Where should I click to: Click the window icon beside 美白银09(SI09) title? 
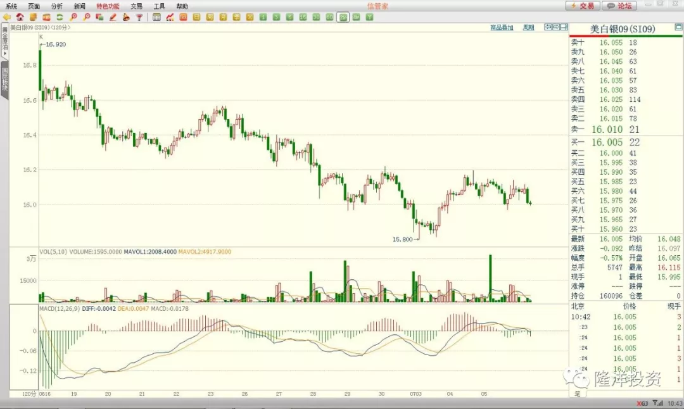[678, 27]
